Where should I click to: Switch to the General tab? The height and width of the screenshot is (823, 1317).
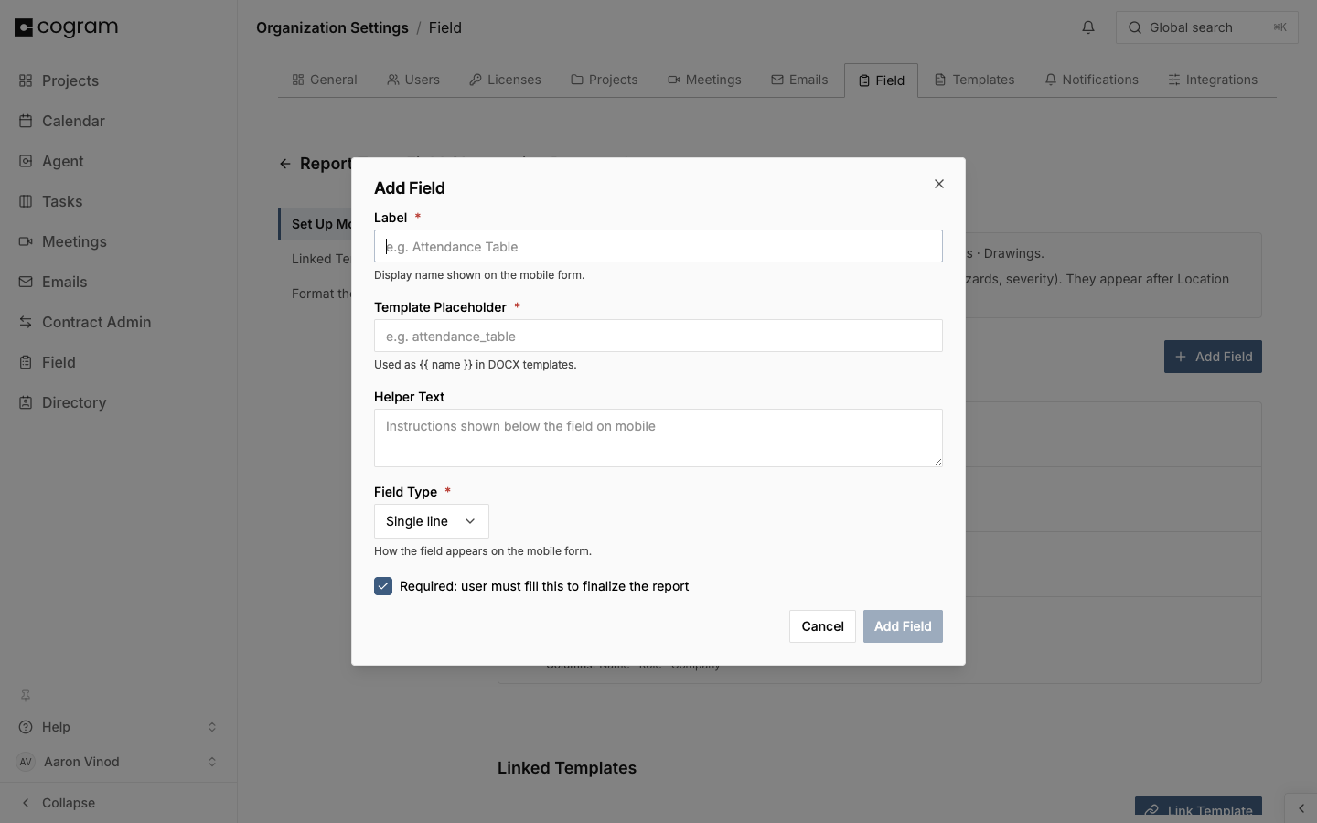click(325, 80)
